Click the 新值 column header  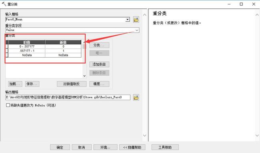(63, 42)
